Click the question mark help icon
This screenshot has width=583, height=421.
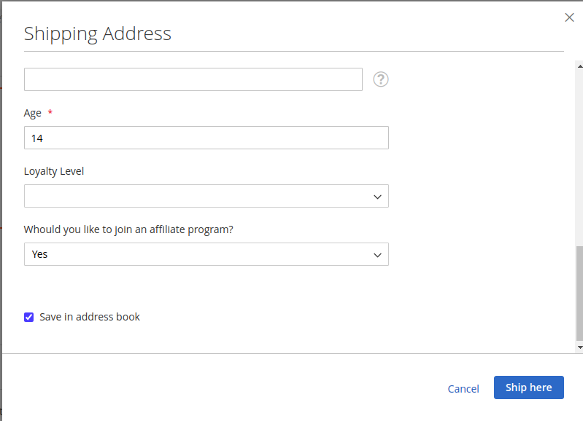[381, 79]
